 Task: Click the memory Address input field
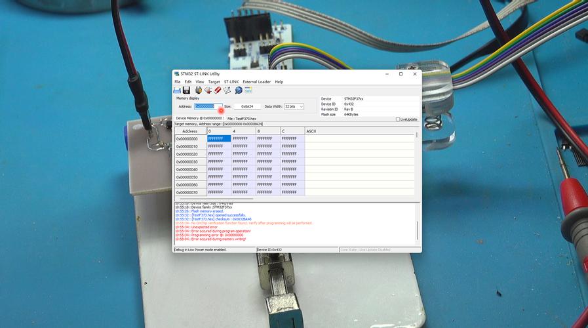click(205, 106)
